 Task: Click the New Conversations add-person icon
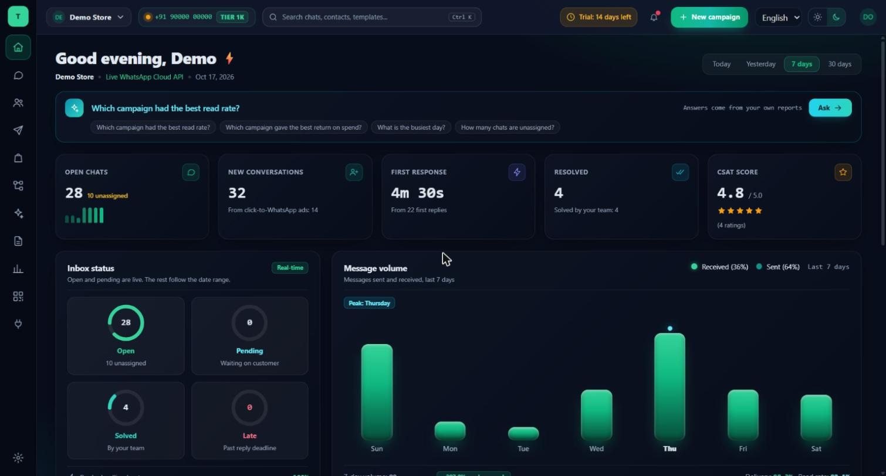[354, 172]
